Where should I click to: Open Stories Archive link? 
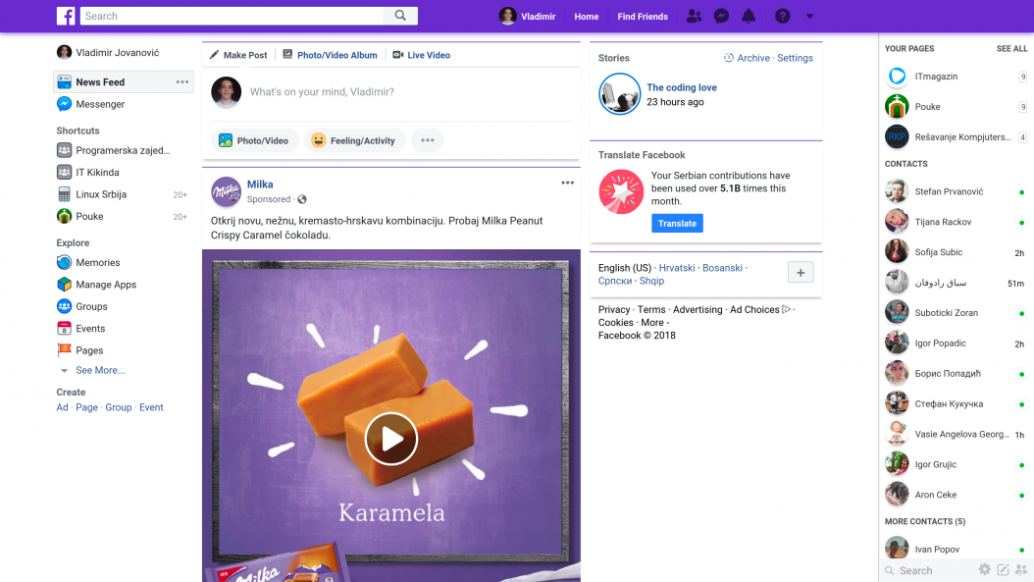(x=748, y=58)
